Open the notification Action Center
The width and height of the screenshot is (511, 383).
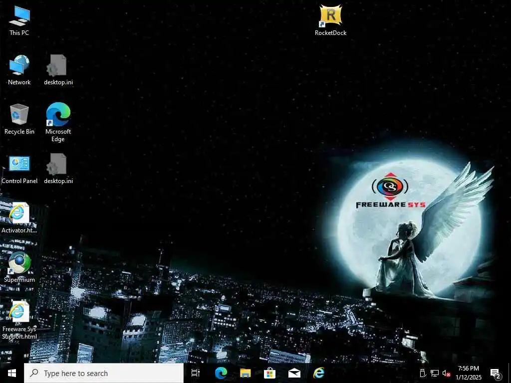[x=496, y=374]
